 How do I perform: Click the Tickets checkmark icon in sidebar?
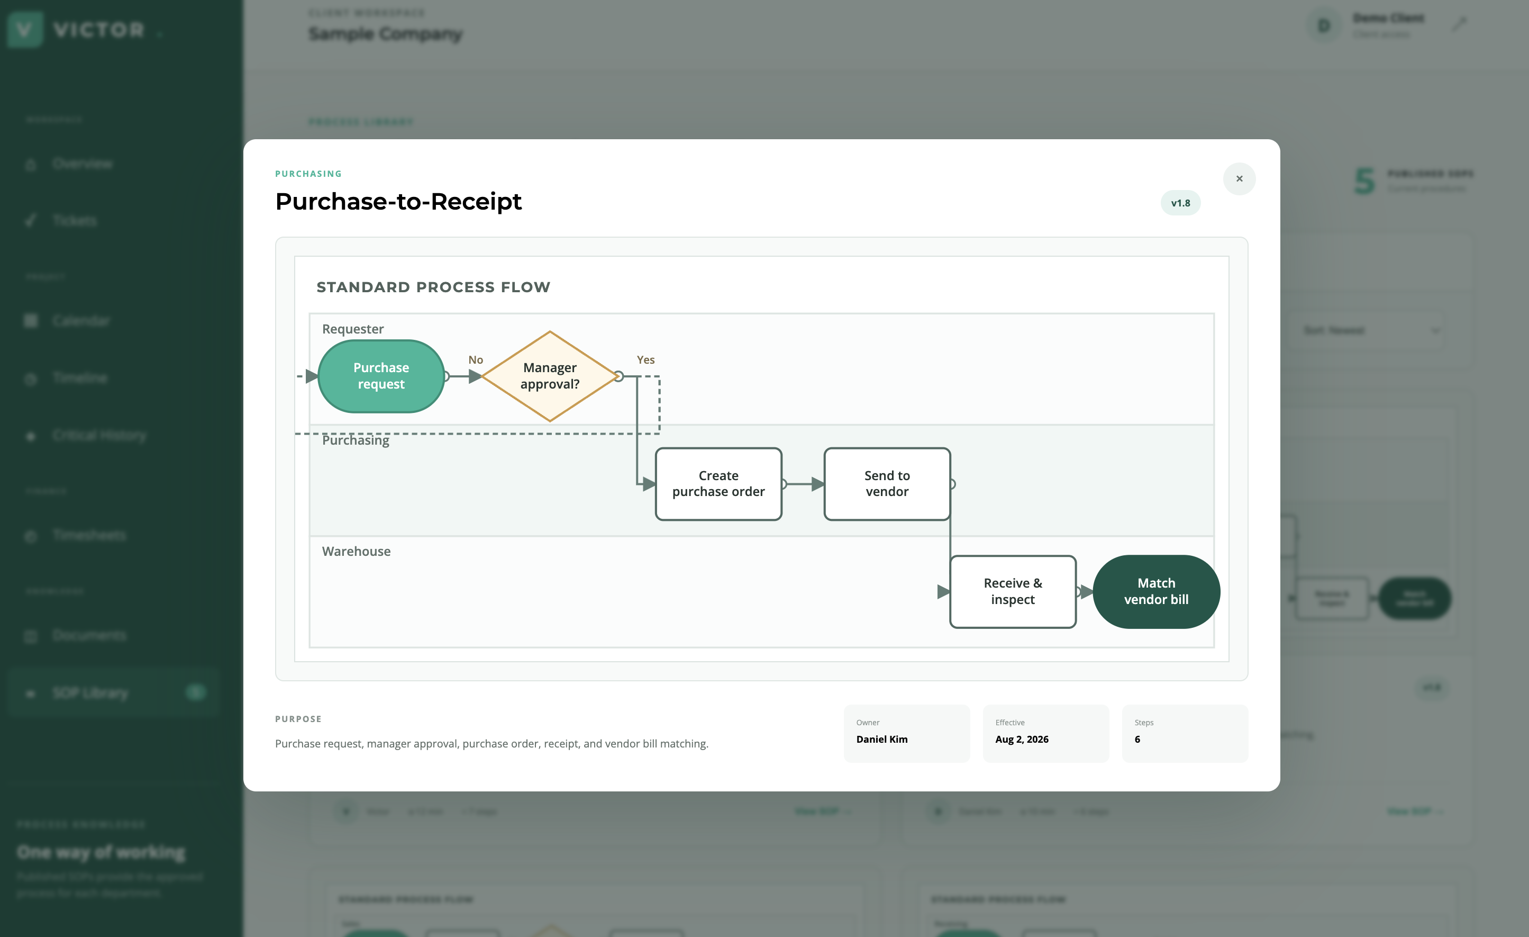click(30, 221)
